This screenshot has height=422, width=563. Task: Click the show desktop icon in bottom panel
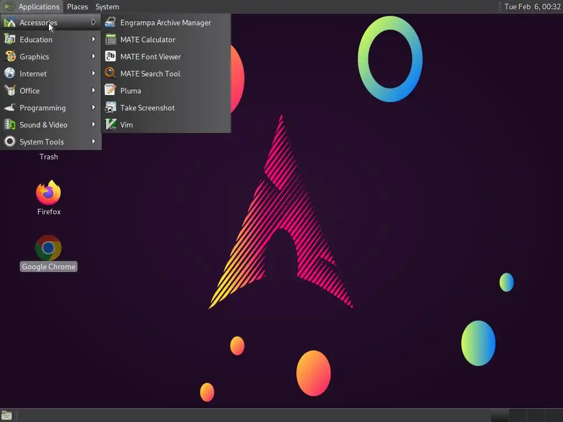[7, 416]
